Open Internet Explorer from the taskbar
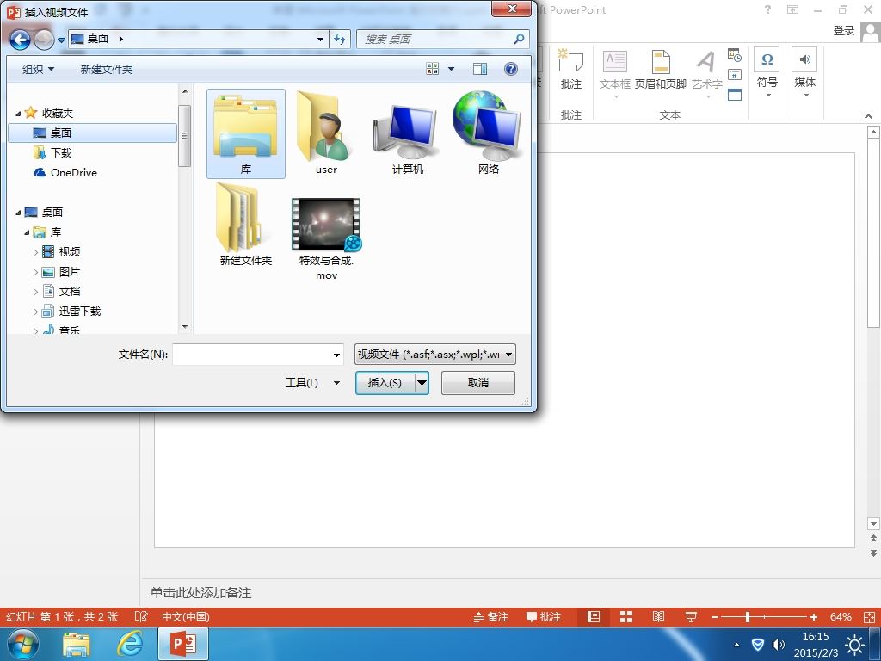881x661 pixels. pos(130,644)
